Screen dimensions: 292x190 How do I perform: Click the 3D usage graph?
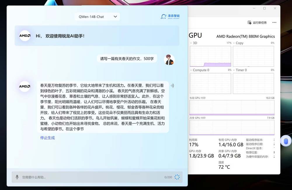(x=211, y=56)
